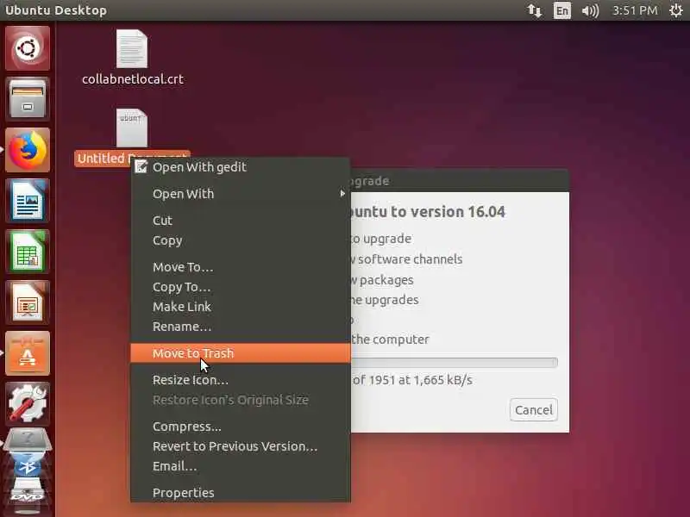
Task: Open Ubuntu Software Center
Action: pos(28,353)
